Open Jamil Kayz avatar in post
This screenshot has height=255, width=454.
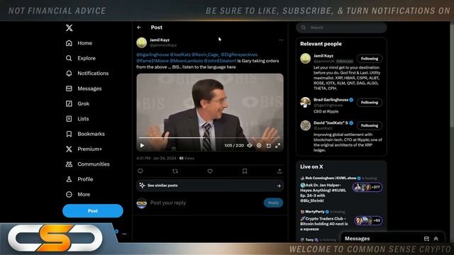(142, 42)
